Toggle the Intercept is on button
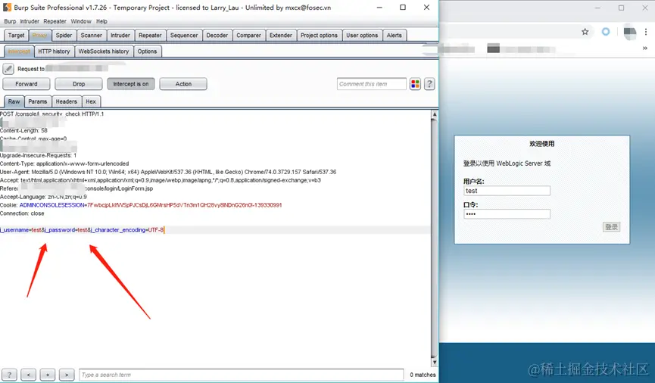655x383 pixels. click(131, 84)
